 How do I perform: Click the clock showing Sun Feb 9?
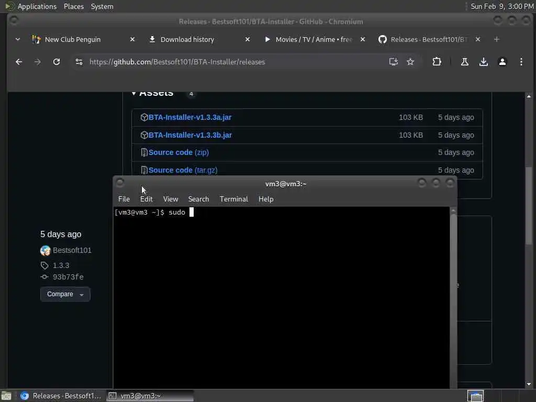(x=502, y=6)
